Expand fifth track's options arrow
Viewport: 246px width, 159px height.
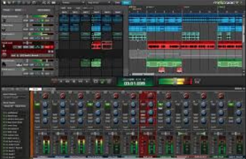tap(57, 60)
